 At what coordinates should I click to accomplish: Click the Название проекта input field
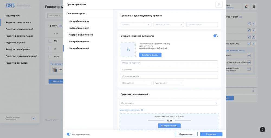(169, 63)
